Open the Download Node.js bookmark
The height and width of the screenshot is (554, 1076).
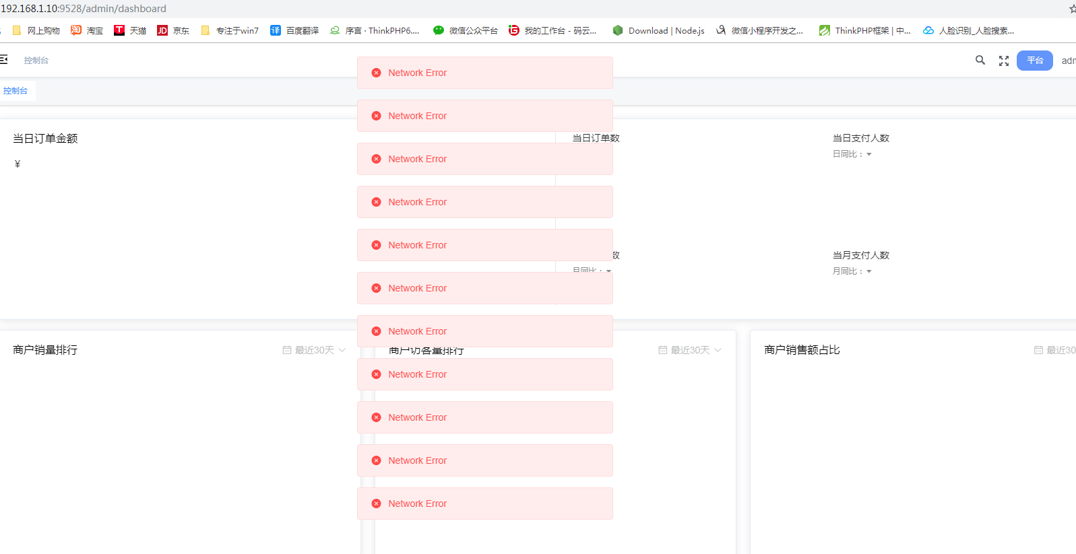point(658,30)
